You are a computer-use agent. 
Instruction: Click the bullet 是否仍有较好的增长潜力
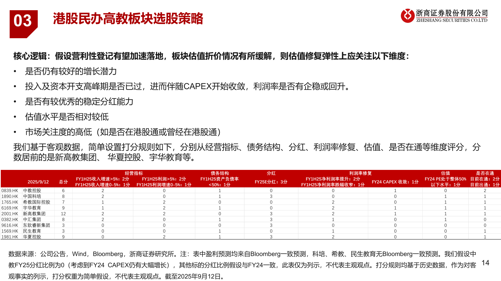coord(71,71)
